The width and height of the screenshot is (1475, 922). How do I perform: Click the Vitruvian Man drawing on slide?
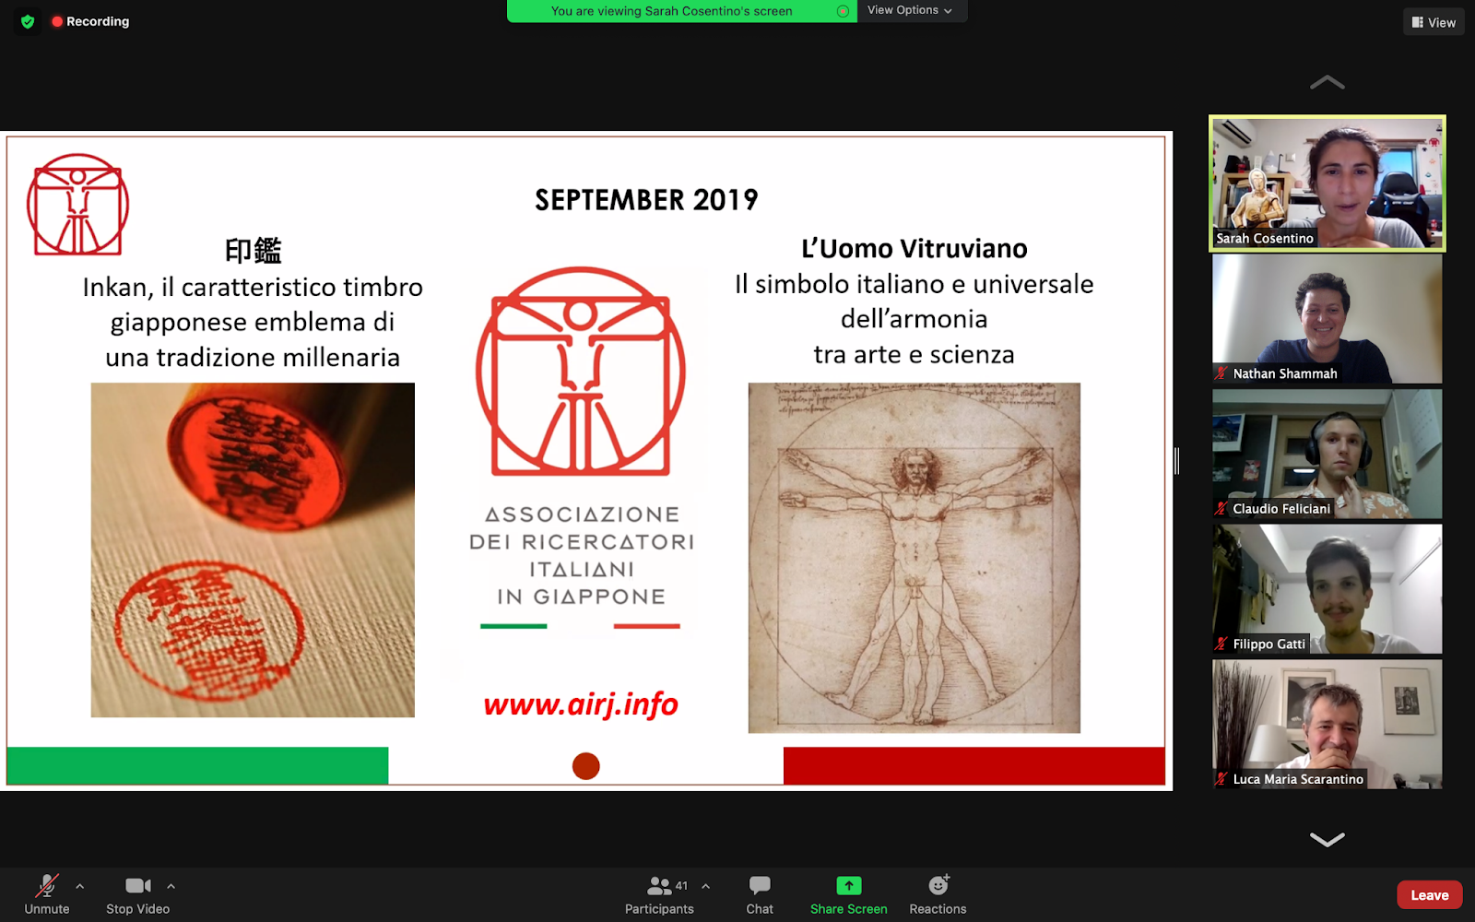coord(914,558)
